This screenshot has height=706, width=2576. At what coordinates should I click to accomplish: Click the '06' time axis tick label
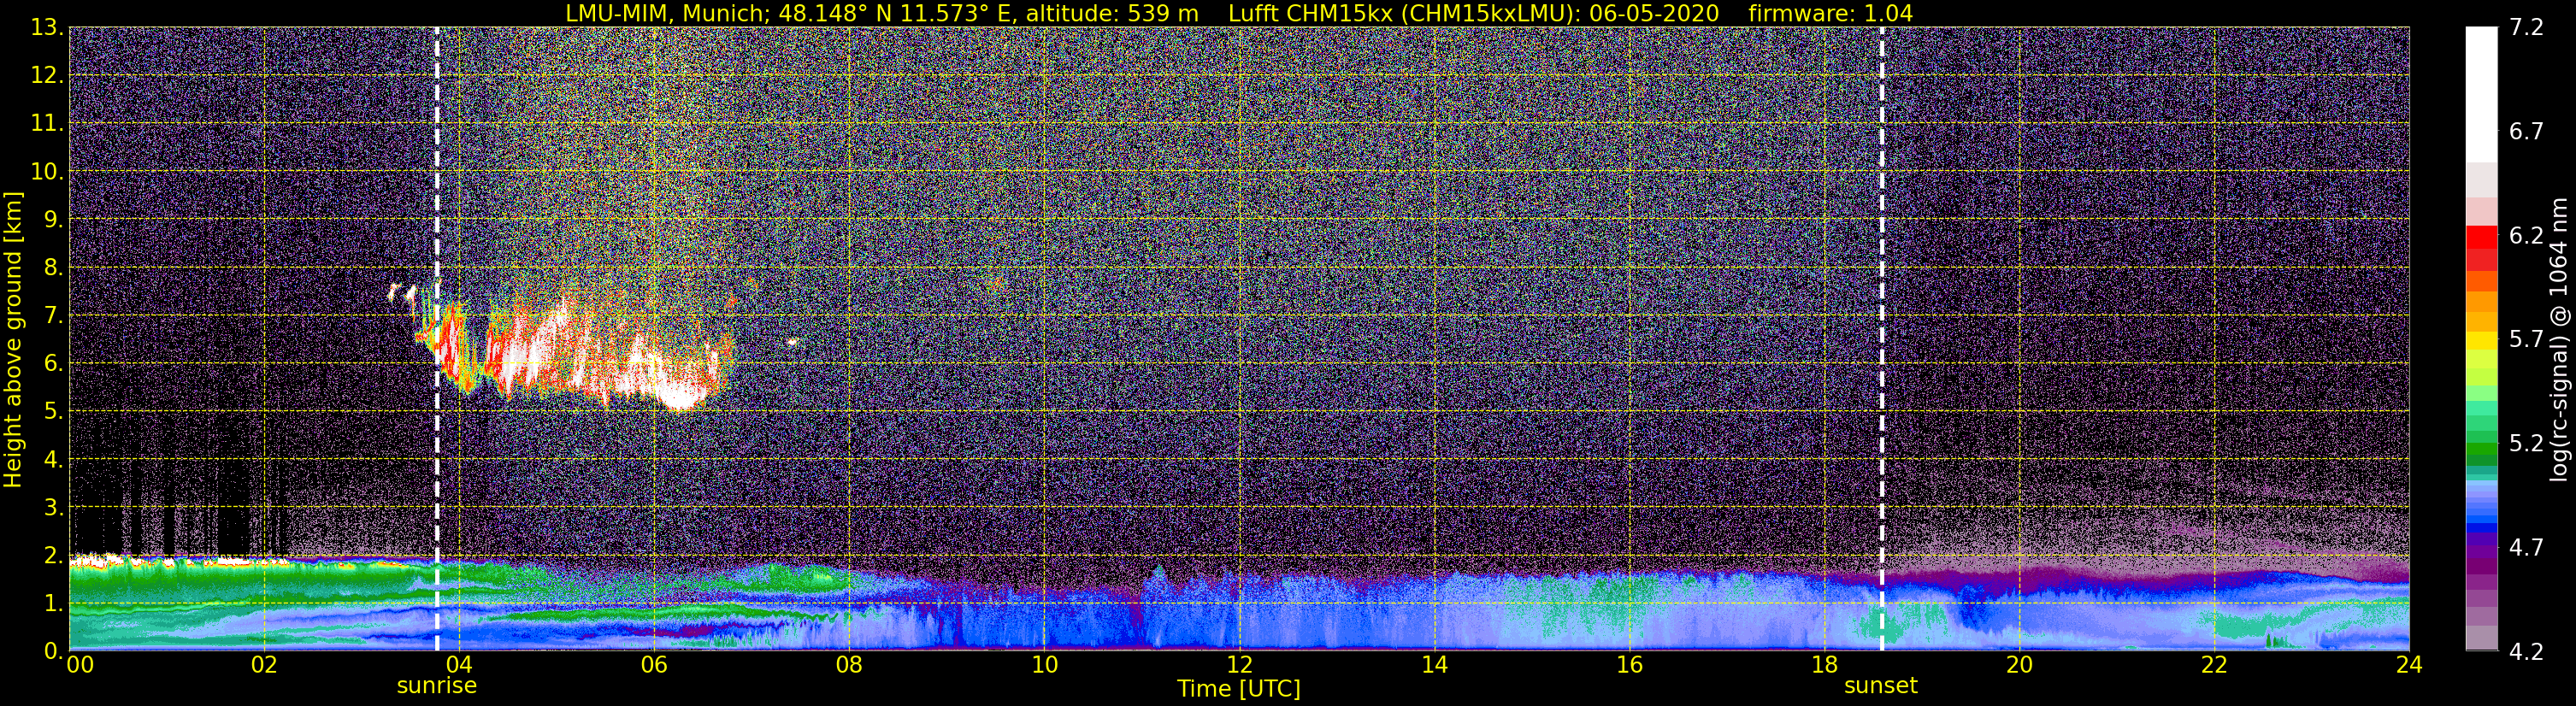point(654,665)
